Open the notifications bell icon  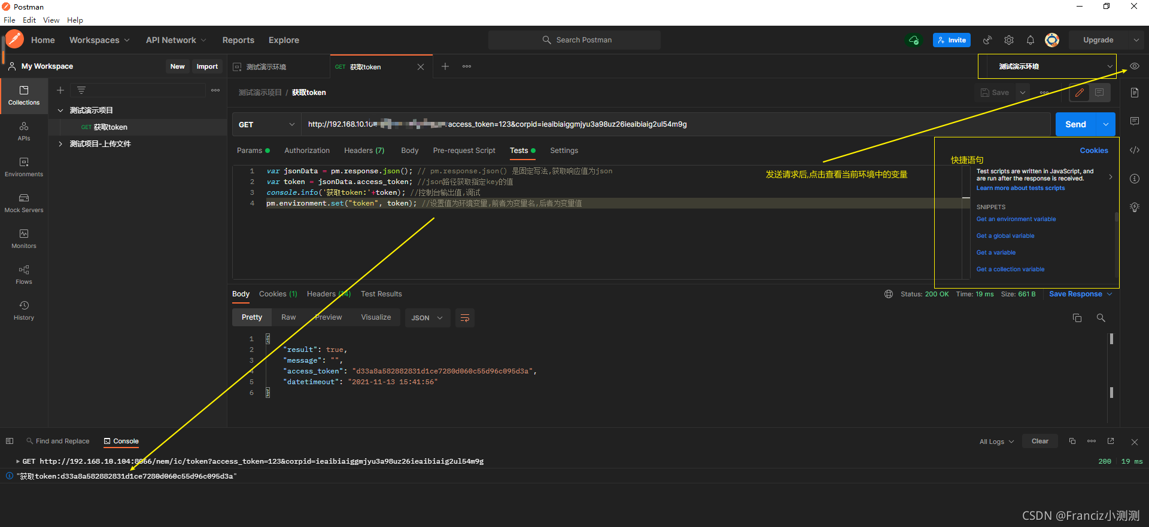tap(1031, 40)
